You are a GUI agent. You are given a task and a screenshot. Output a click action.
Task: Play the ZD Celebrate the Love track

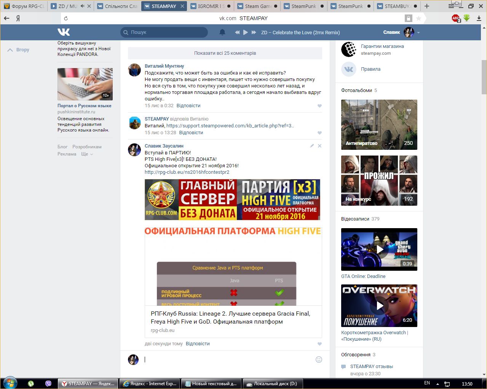(246, 32)
